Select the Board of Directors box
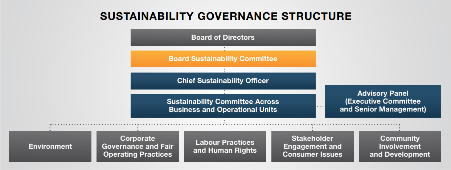The width and height of the screenshot is (451, 170). [x=223, y=38]
